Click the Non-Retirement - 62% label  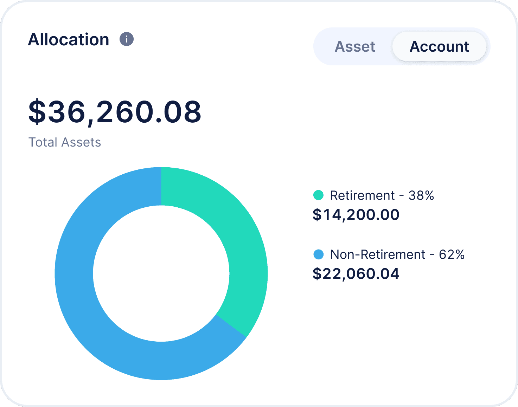click(397, 254)
